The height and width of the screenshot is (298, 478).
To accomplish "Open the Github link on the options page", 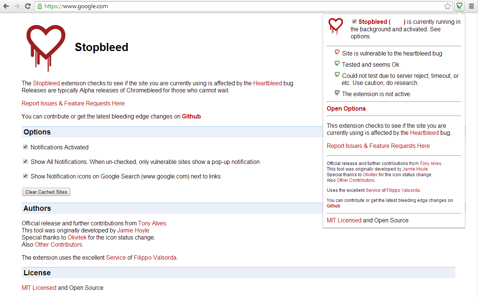I will tap(191, 117).
